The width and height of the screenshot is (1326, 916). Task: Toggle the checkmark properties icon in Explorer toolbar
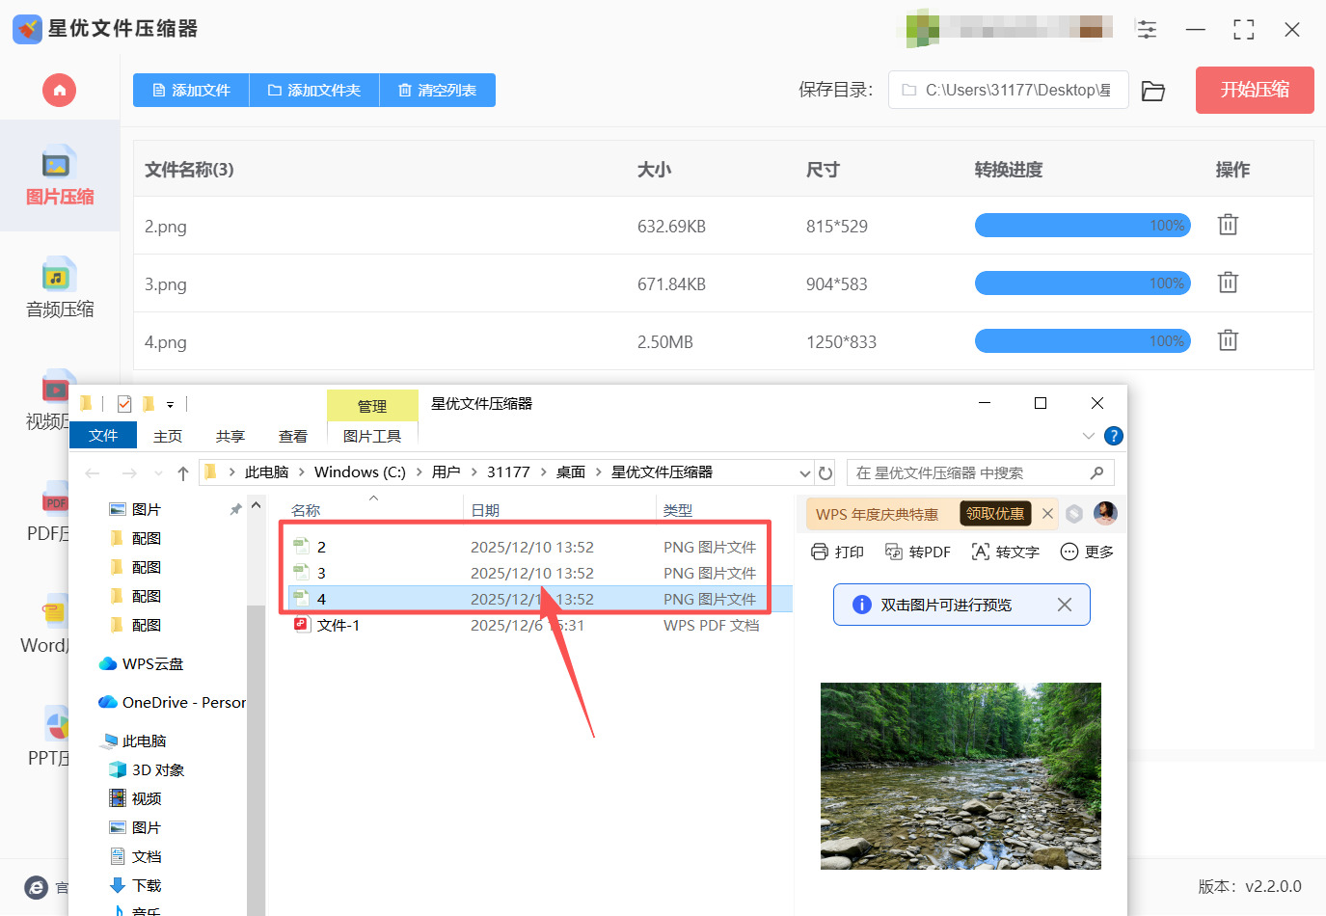[x=124, y=404]
